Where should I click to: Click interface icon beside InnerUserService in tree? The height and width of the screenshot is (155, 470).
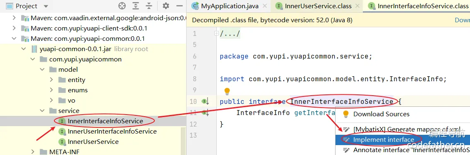pyautogui.click(x=62, y=141)
